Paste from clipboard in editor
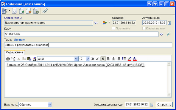176x110 pixels. 29,59
